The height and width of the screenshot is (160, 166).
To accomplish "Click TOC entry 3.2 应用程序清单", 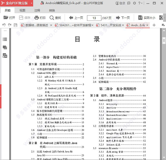I will tap(119, 126).
